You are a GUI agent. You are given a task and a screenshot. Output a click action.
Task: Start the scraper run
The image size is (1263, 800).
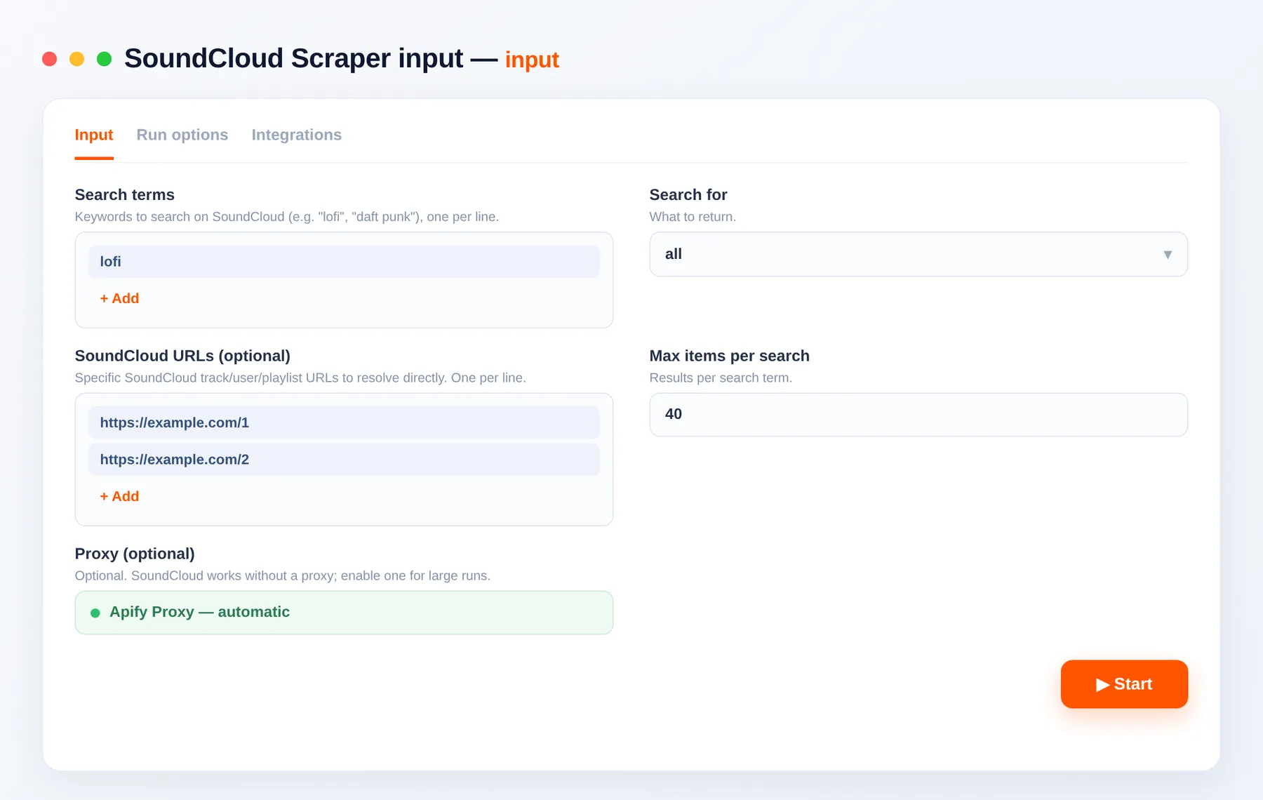[x=1124, y=684]
